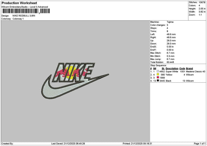Click the Min Stitch value '0.3 mm'
This screenshot has width=207, height=146.
(x=170, y=56)
